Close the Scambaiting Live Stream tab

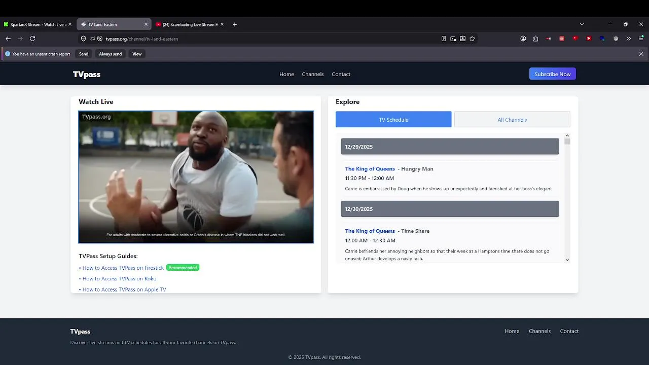point(222,24)
